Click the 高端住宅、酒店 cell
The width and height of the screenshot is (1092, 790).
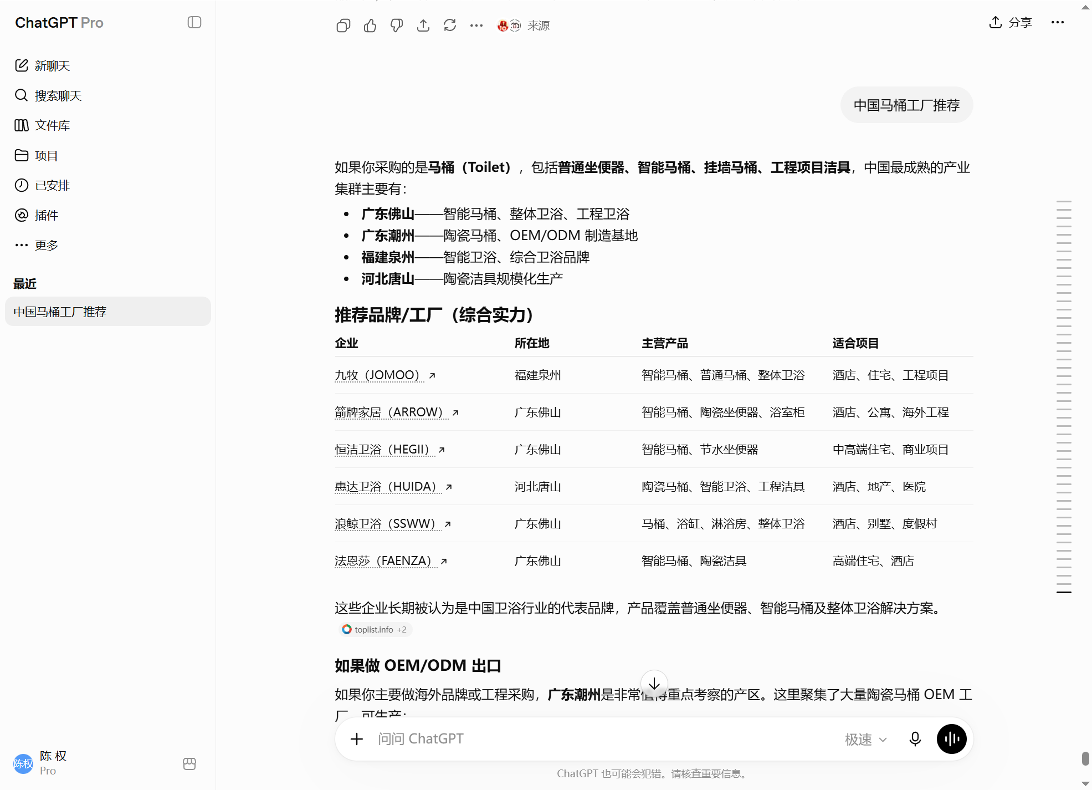(x=873, y=561)
